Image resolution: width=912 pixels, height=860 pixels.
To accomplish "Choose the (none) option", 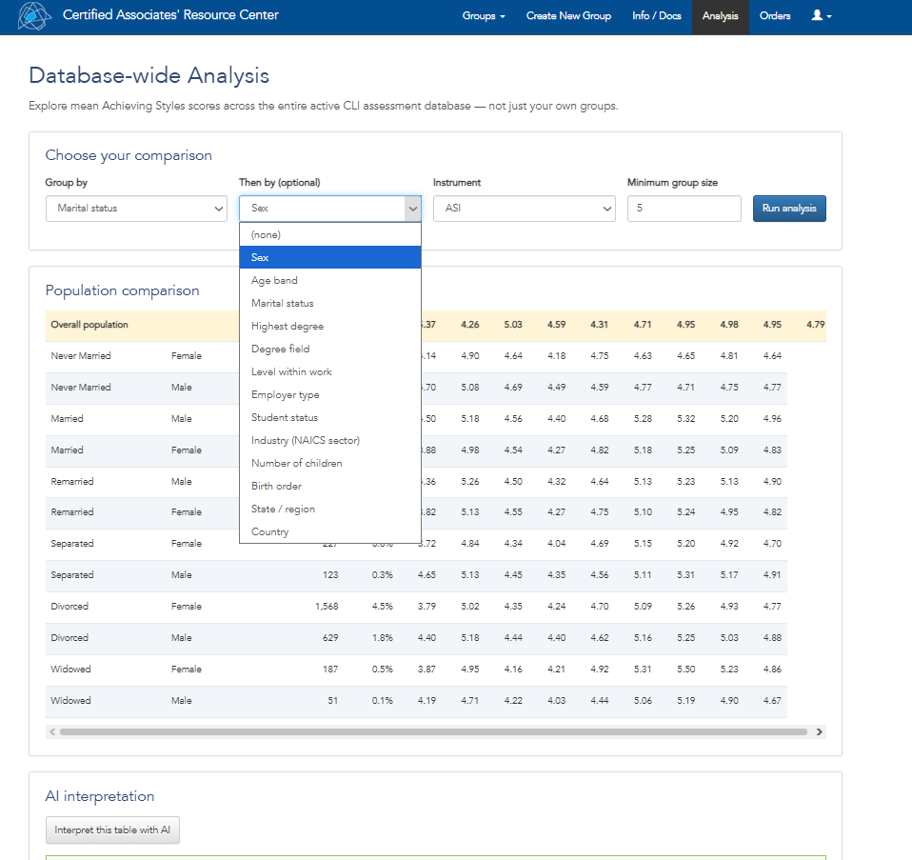I will point(329,234).
